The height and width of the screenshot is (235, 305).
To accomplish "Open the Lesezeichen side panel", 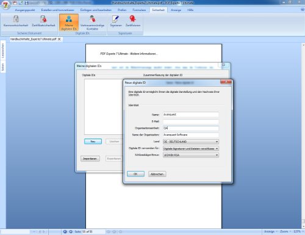I will coord(3,51).
